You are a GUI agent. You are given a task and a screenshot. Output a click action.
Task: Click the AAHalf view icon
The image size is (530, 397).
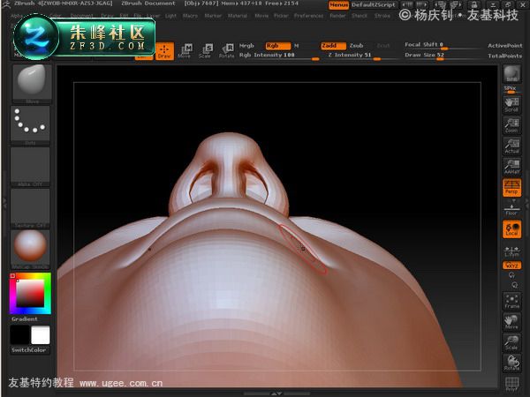click(x=511, y=167)
